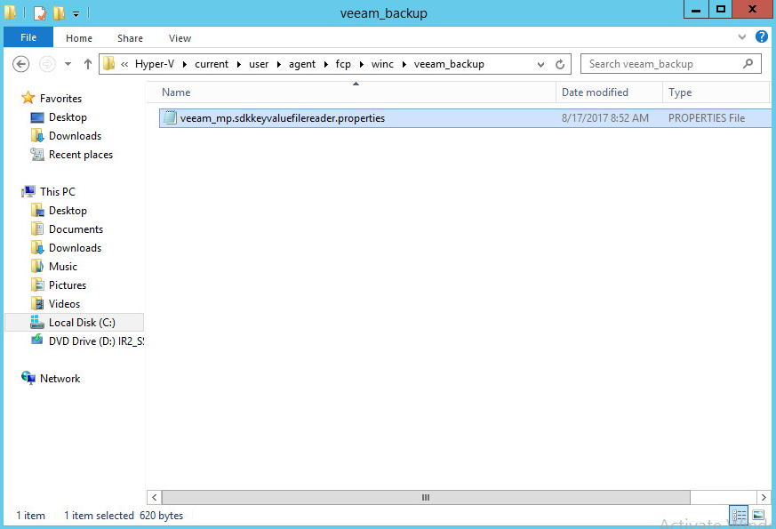This screenshot has height=529, width=776.
Task: Click the Search veeam_backup input box
Action: pyautogui.click(x=662, y=64)
